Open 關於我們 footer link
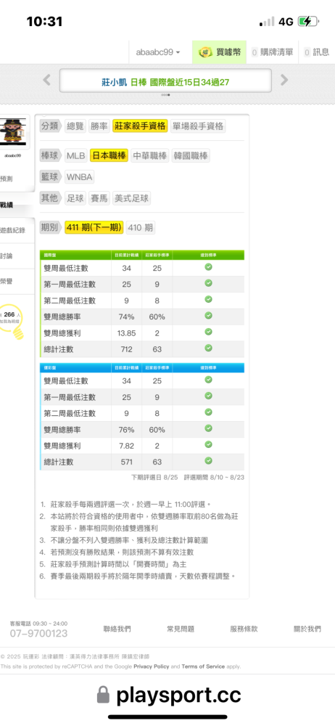Image resolution: width=335 pixels, height=726 pixels. (307, 629)
